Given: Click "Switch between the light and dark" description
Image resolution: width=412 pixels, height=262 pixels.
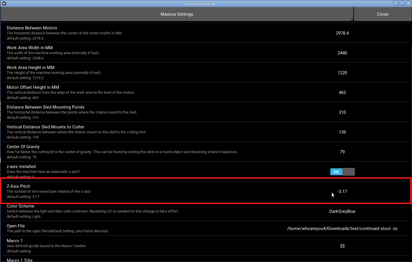Looking at the screenshot, I should pos(92,211).
